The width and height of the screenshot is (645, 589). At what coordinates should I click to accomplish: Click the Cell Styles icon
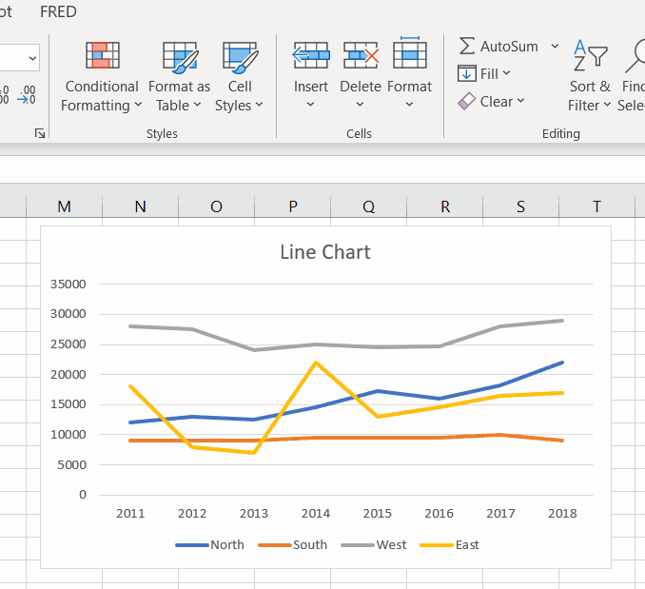coord(241,57)
